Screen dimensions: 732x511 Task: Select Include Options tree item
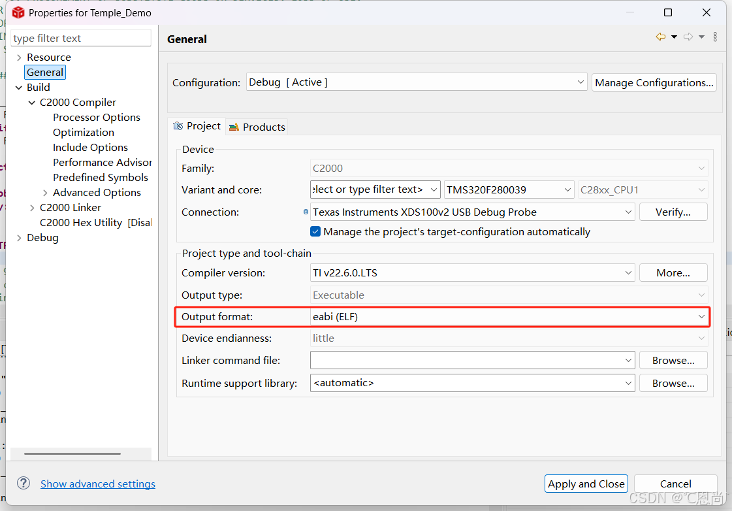[90, 147]
